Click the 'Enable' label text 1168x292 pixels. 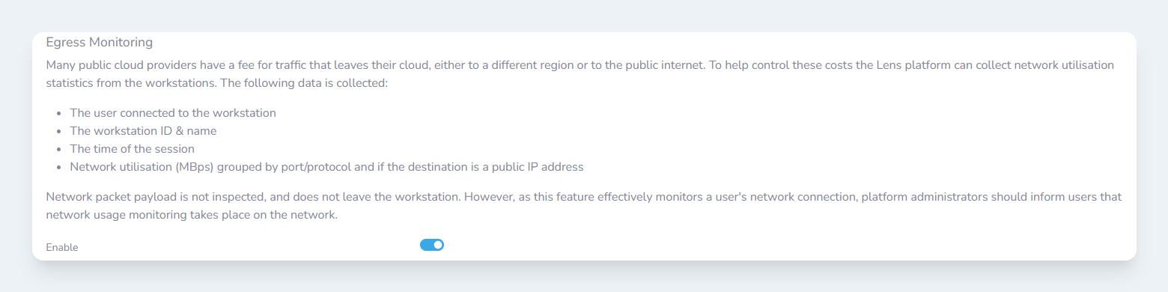tap(62, 247)
